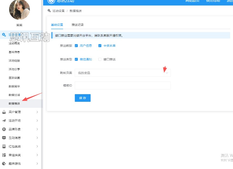Viewport: 233px width, 169px height.
Task: Open 数据过滤 in the sidebar
Action: (x=14, y=95)
